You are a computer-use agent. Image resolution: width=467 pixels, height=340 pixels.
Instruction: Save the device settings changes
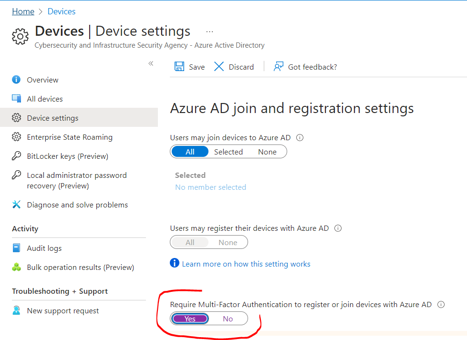(x=189, y=67)
